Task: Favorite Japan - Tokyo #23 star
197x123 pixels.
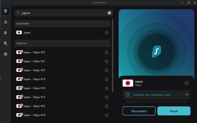Action: click(106, 70)
